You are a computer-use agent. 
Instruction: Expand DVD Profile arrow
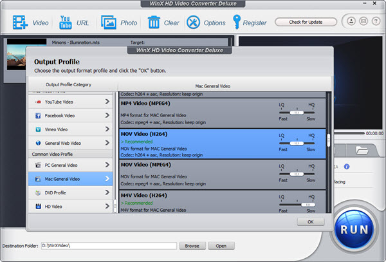click(x=107, y=192)
